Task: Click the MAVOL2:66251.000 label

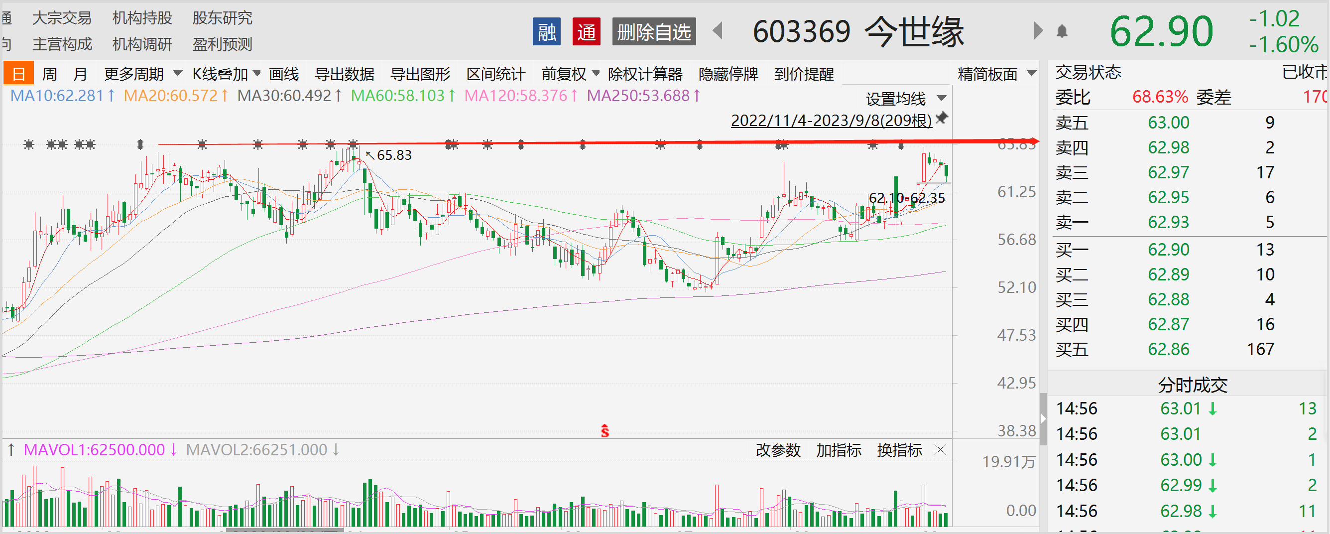Action: coord(263,450)
